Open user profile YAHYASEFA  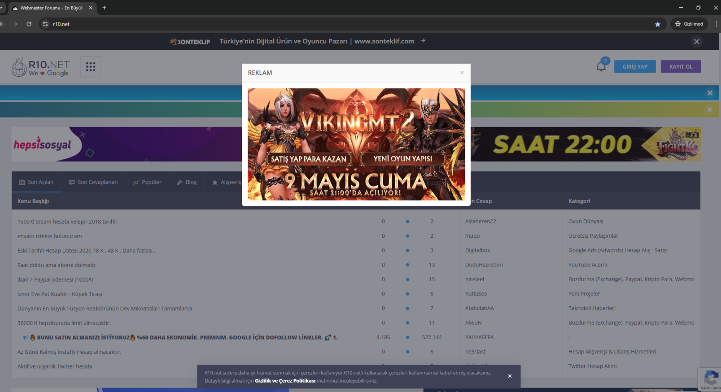[479, 337]
